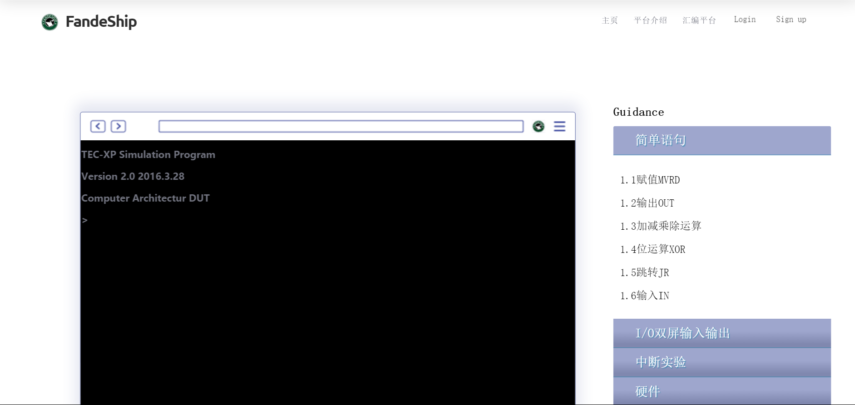Expand the I/O双屏输入输出 section
855x405 pixels.
point(722,333)
